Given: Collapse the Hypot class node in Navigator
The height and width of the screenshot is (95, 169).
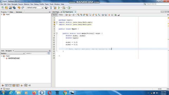Looking at the screenshot, I should point(2,56).
